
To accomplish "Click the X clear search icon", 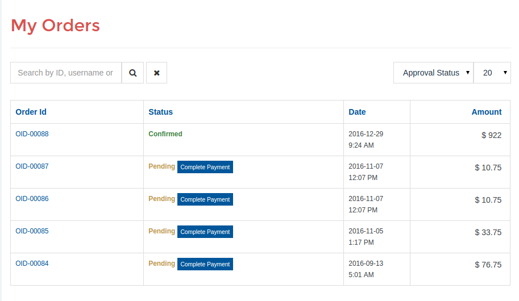I will tap(156, 73).
